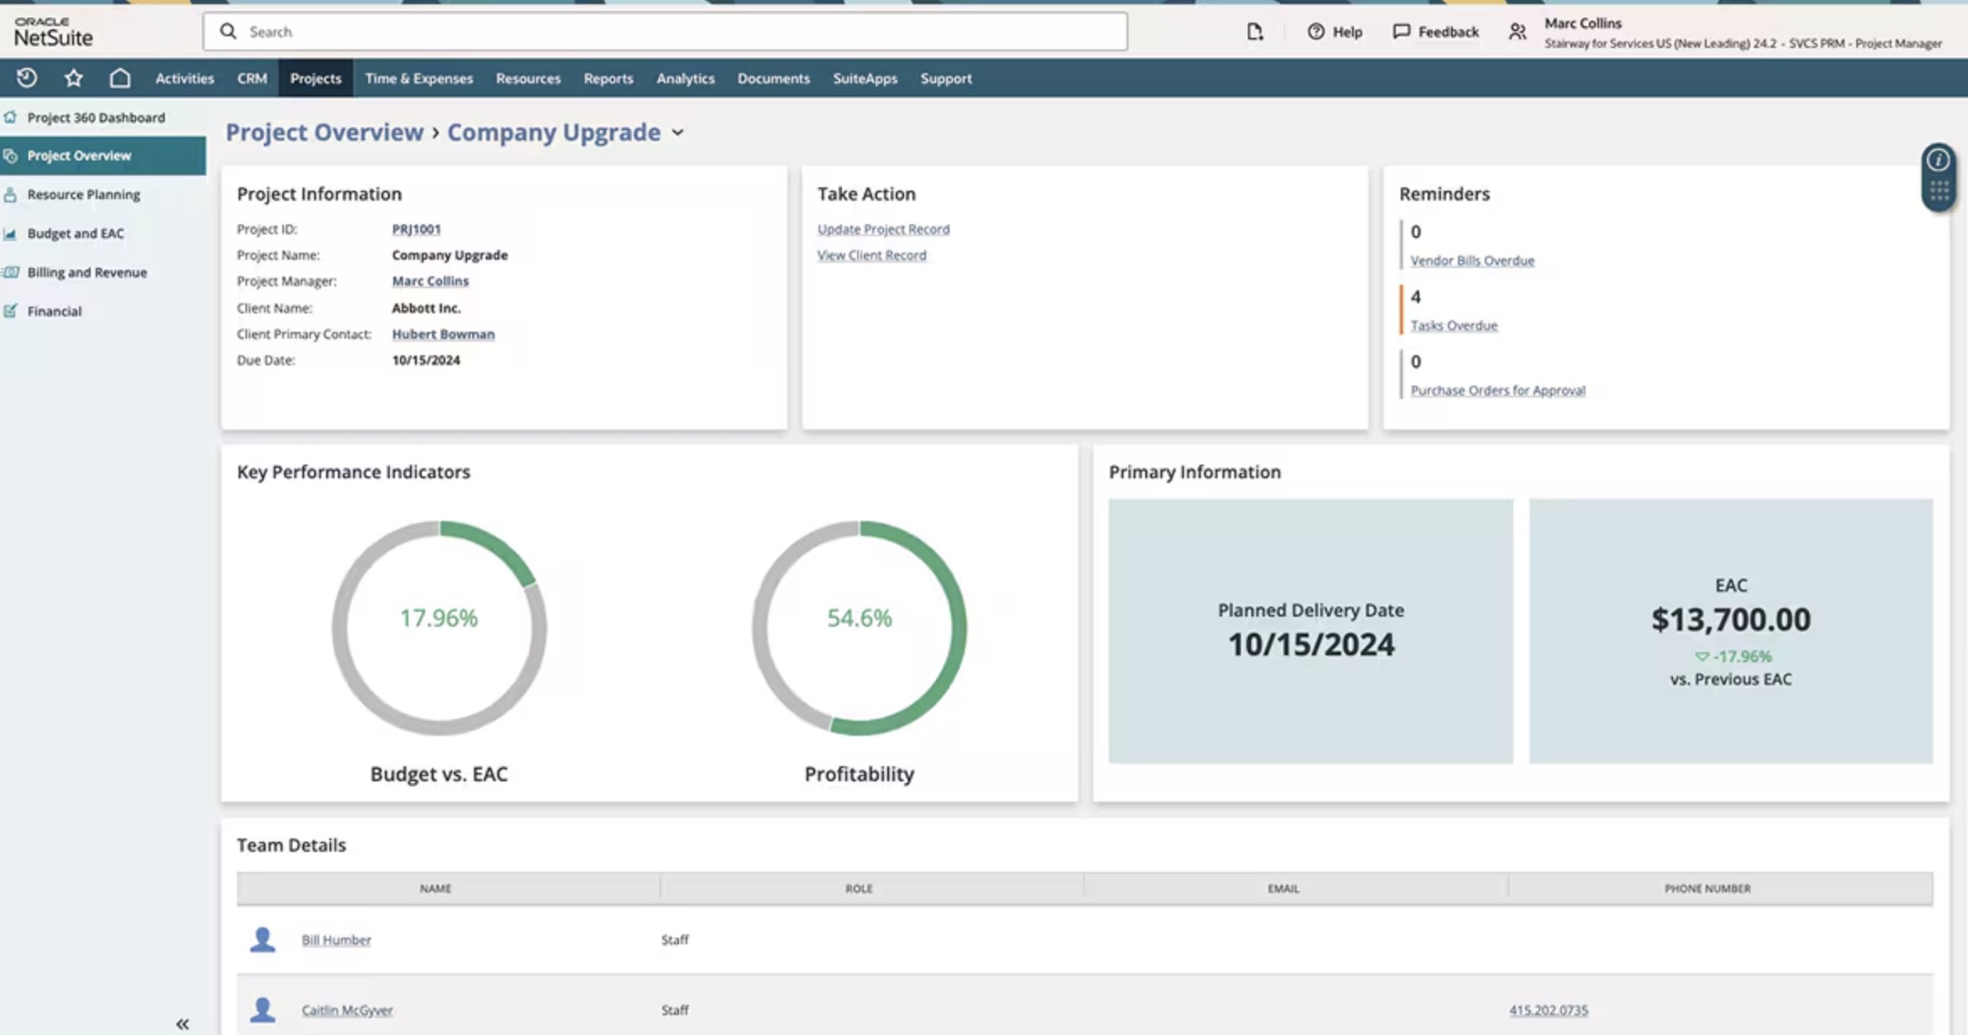Screen dimensions: 1968x1035
Task: Open the Time & Expenses menu
Action: (418, 78)
